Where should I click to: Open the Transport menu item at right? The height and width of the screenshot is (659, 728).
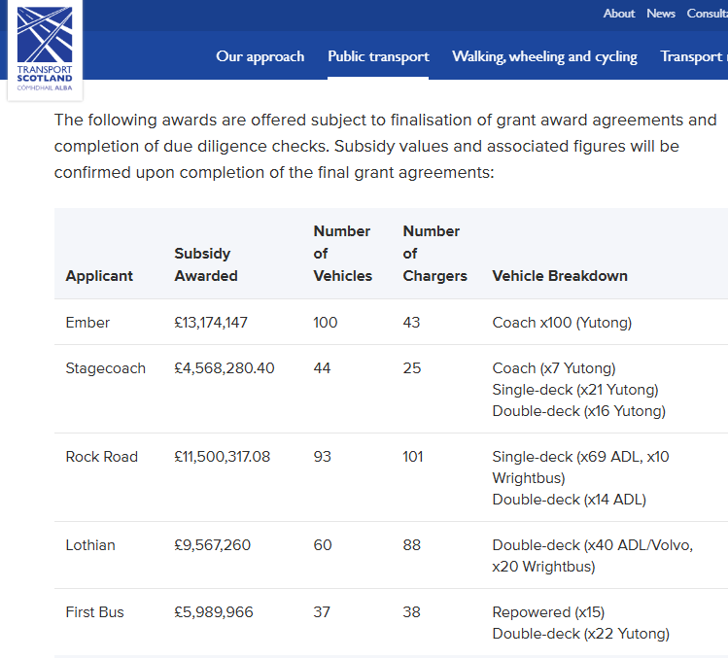(693, 56)
